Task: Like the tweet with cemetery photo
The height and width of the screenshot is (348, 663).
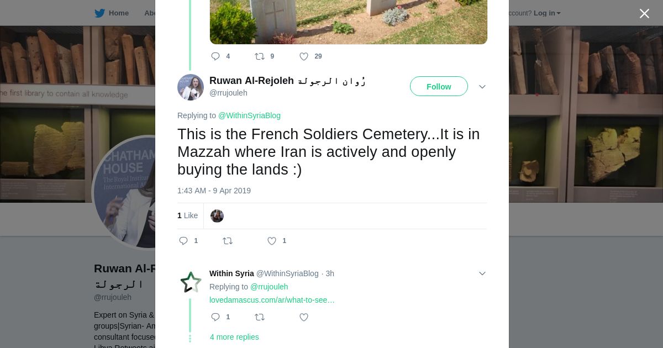Action: click(304, 56)
